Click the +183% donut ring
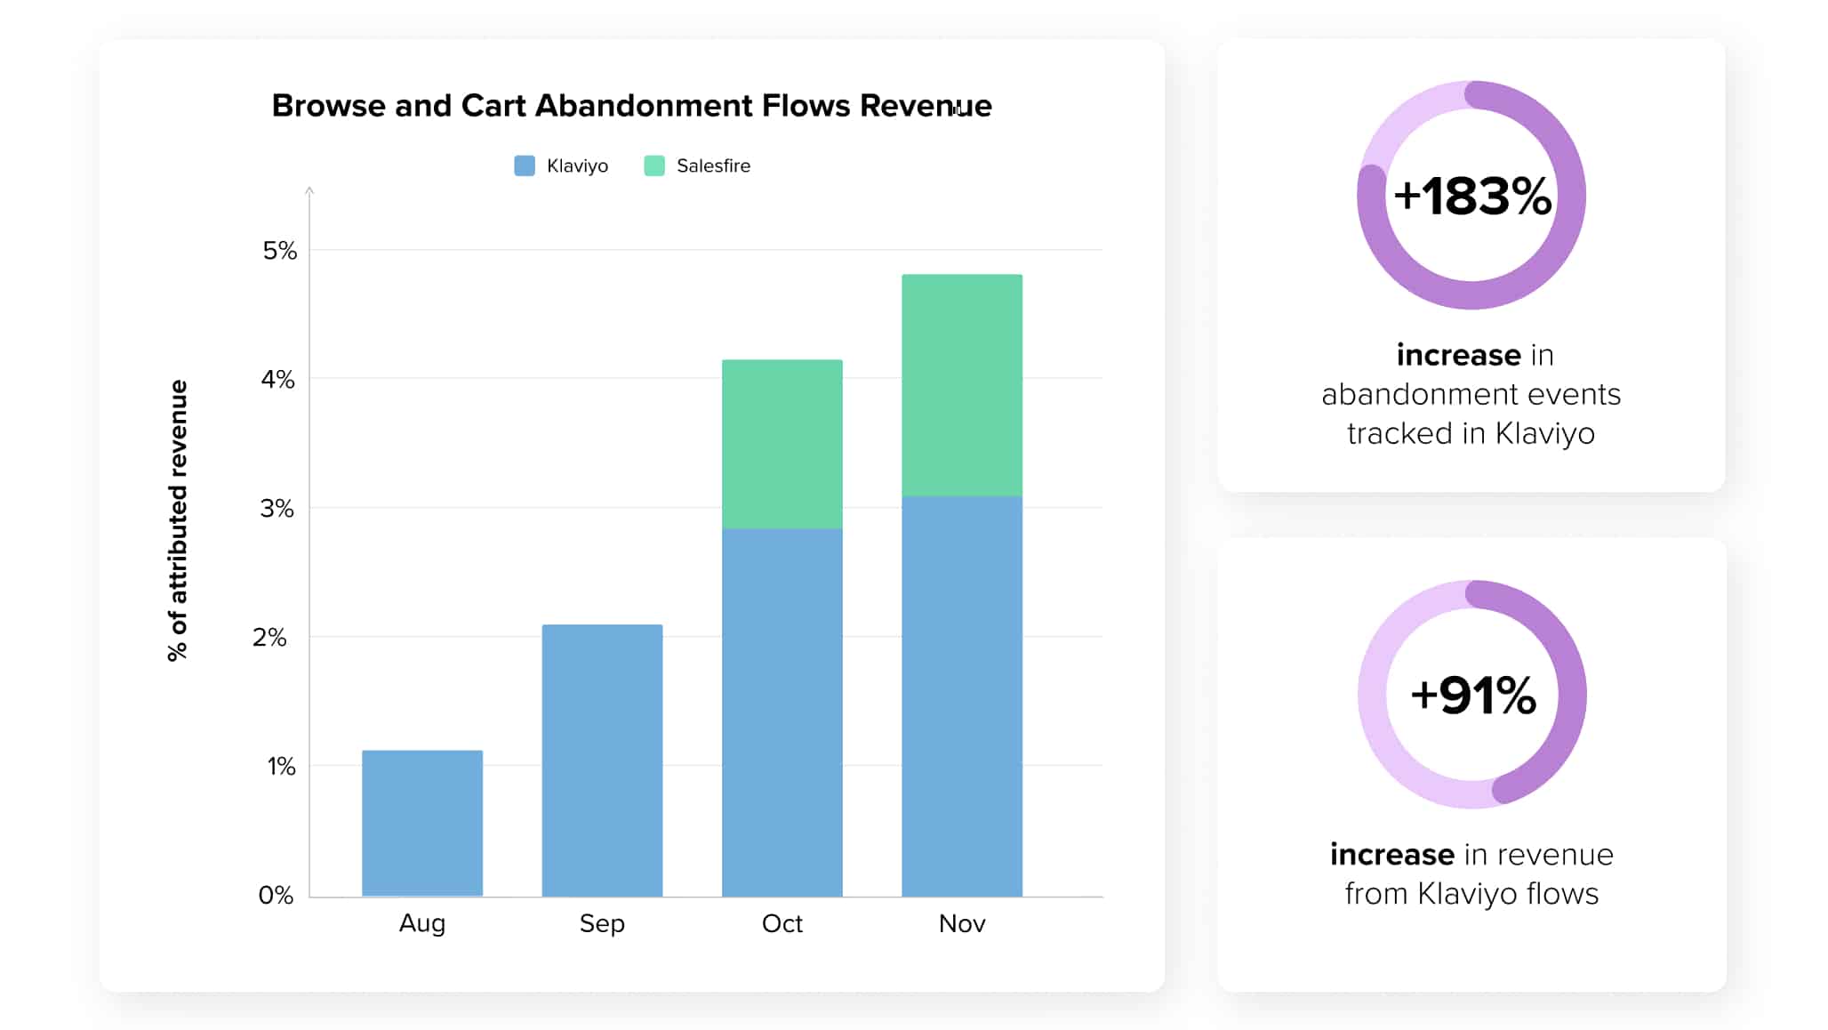 click(1571, 194)
